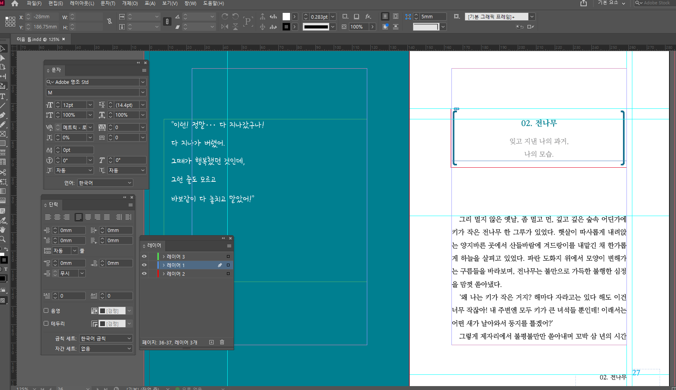
Task: Click the justify with last line left icon
Action: (x=78, y=217)
